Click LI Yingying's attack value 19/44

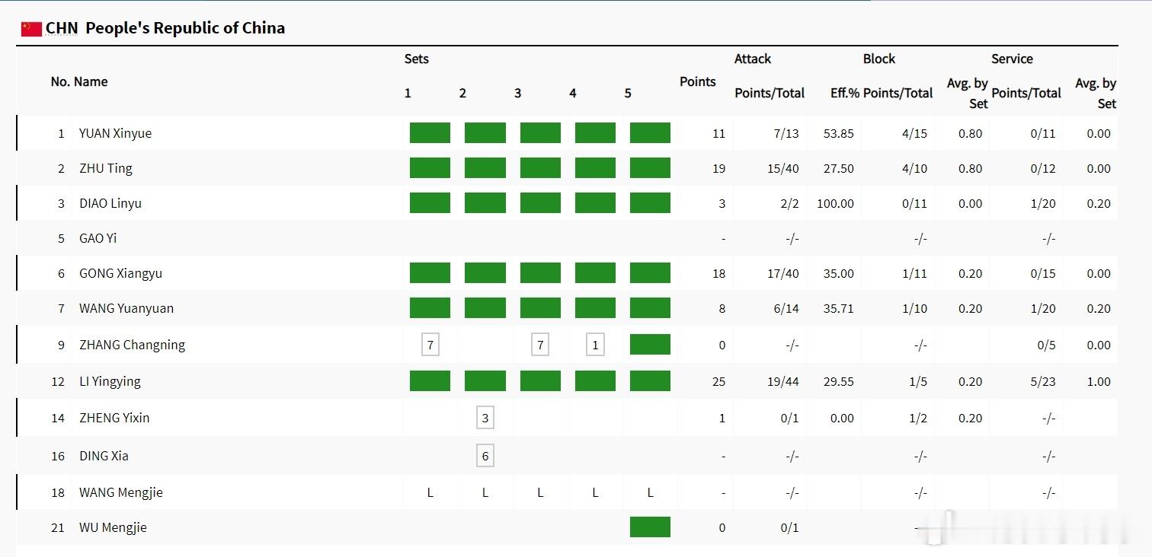pos(783,381)
